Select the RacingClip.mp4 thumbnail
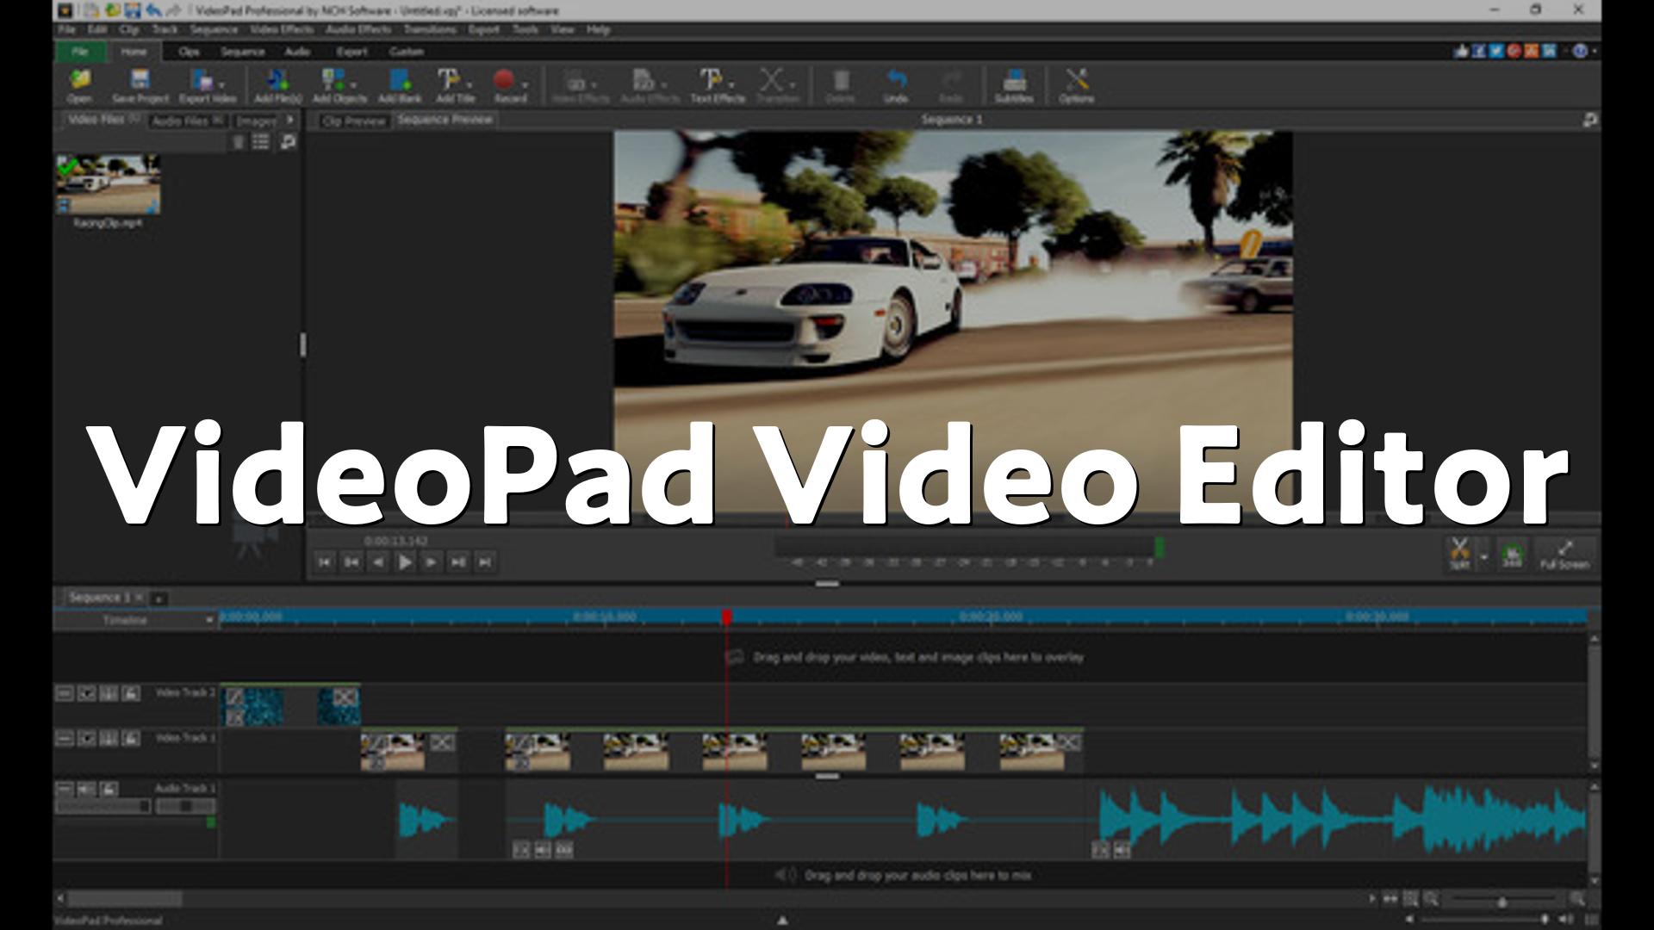 tap(108, 184)
